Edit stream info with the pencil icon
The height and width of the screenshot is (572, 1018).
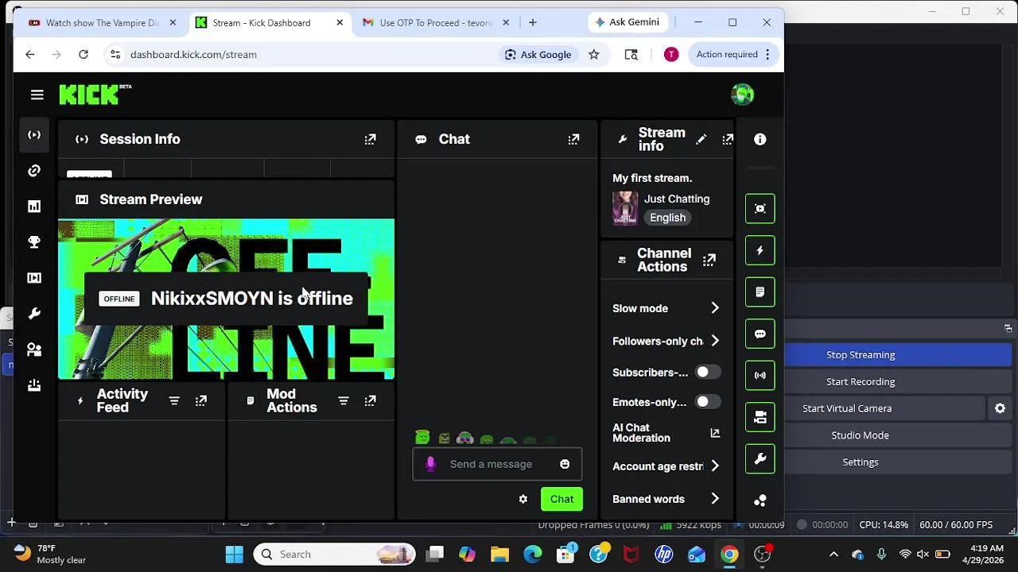pos(701,139)
